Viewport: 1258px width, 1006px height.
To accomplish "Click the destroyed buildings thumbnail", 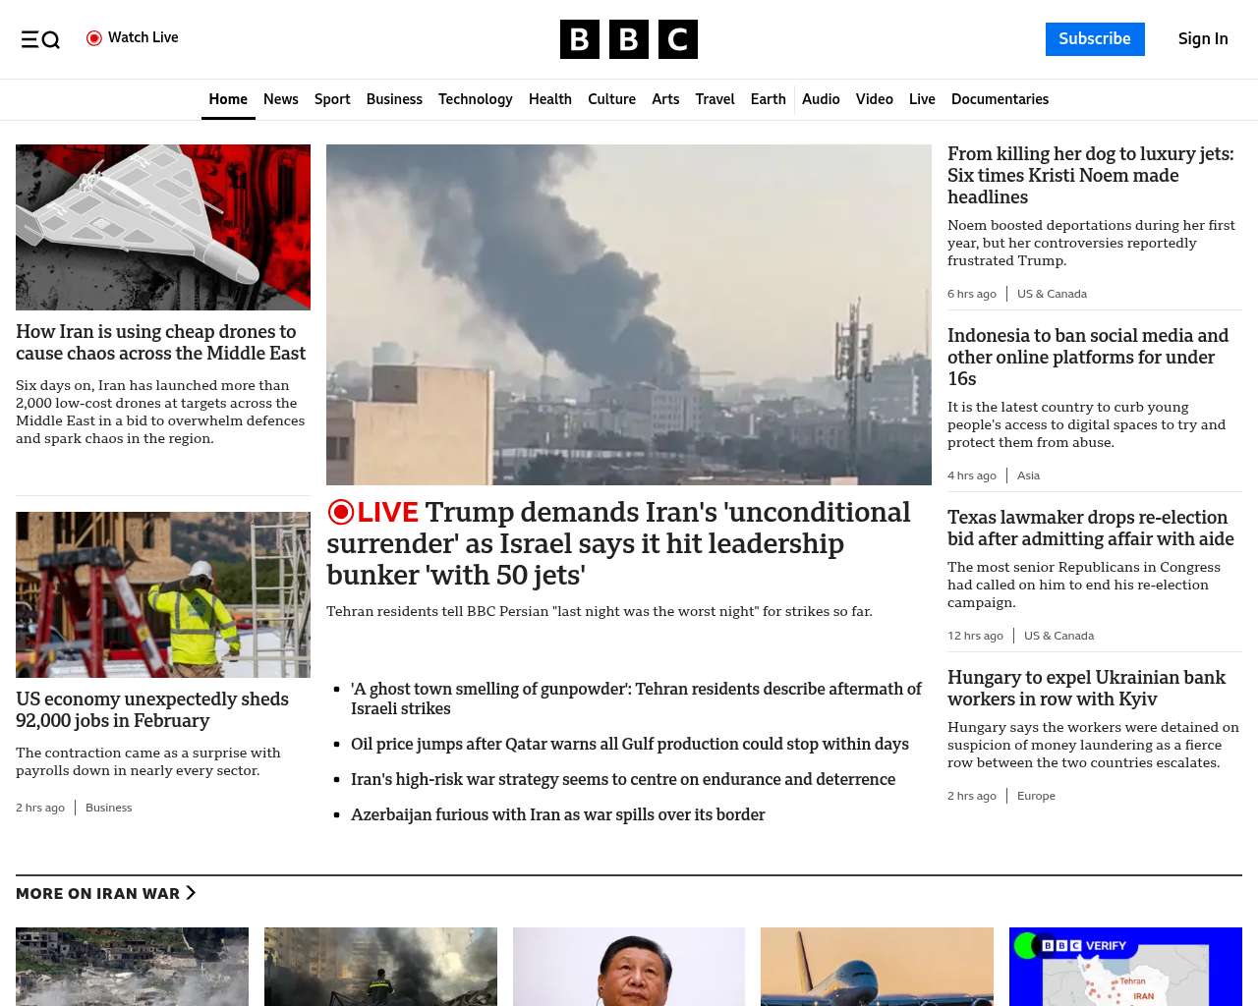I will pos(132,967).
